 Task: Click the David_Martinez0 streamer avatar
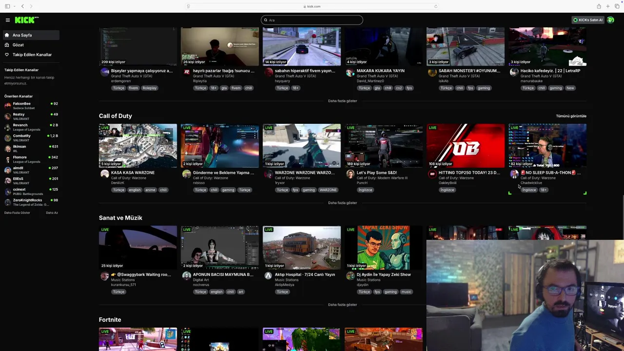tap(350, 72)
